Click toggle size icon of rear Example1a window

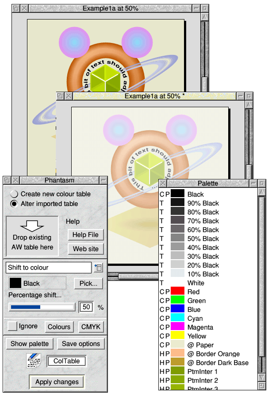click(205, 8)
